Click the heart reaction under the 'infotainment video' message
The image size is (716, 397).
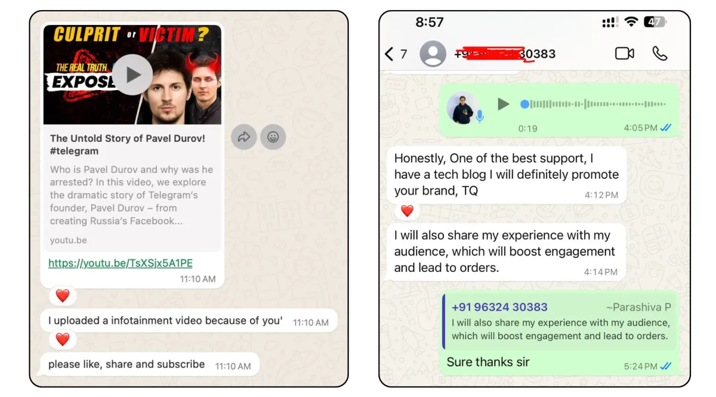[x=63, y=339]
